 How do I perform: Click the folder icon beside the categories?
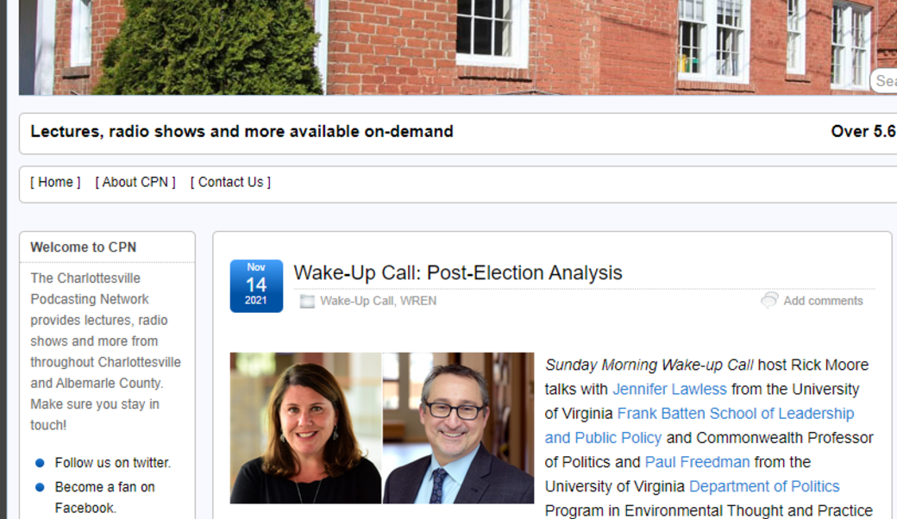(307, 301)
